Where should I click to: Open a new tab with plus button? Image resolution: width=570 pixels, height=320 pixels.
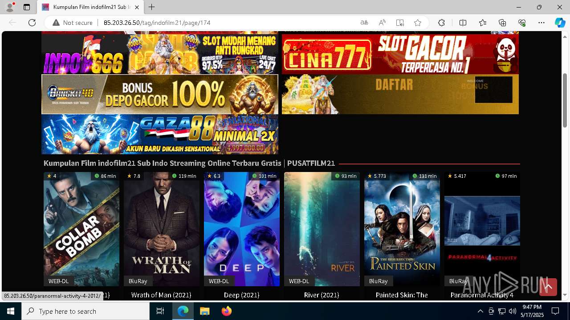[x=152, y=7]
